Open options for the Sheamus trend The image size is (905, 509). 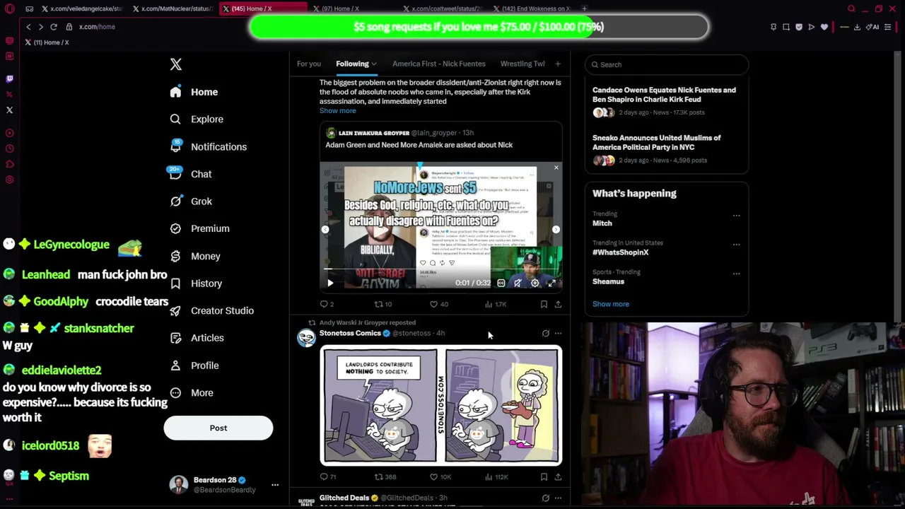pyautogui.click(x=736, y=274)
